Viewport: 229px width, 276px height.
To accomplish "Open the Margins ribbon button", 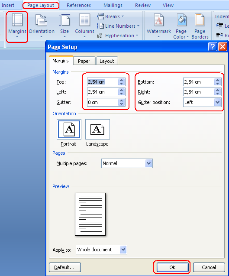I will click(17, 26).
